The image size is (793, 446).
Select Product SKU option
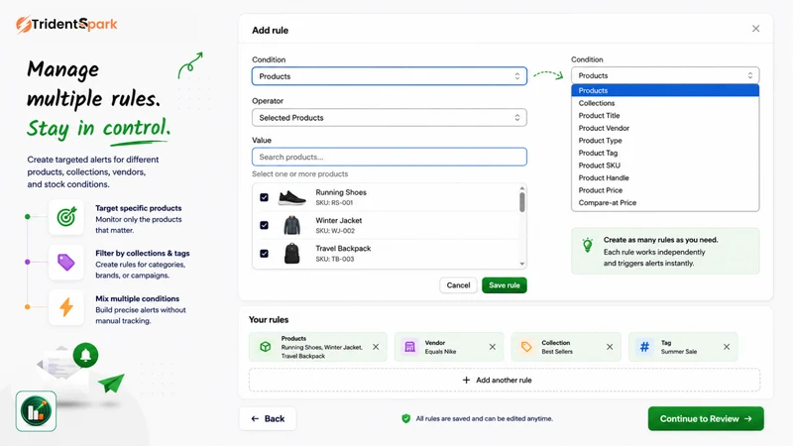pyautogui.click(x=665, y=166)
